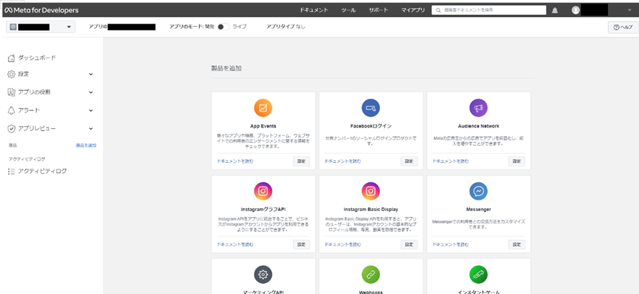Open the notifications bell icon
Viewport: 639px width, 294px height.
[x=555, y=10]
